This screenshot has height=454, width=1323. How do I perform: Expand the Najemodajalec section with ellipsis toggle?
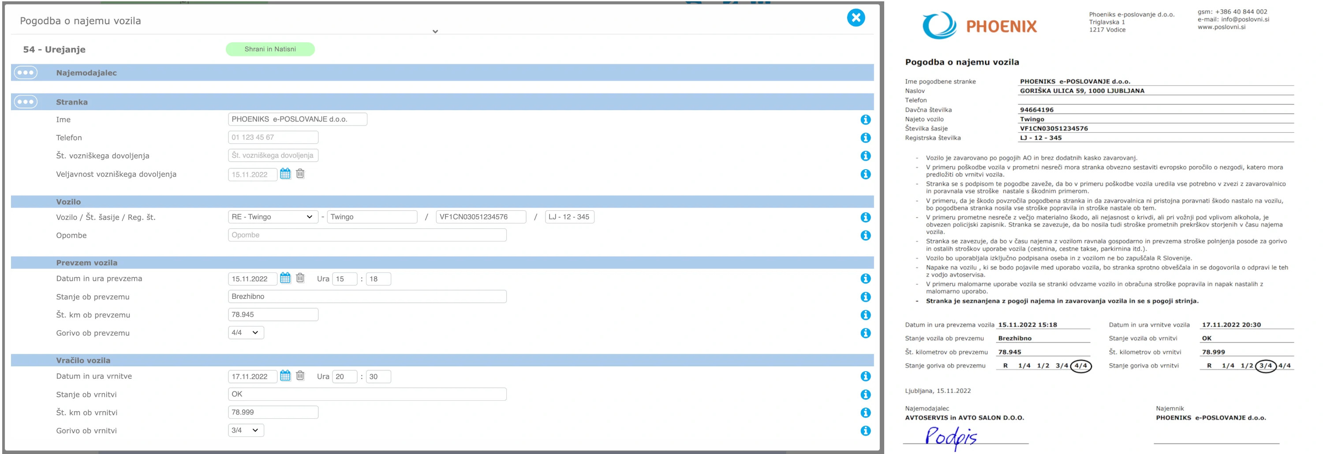point(26,73)
